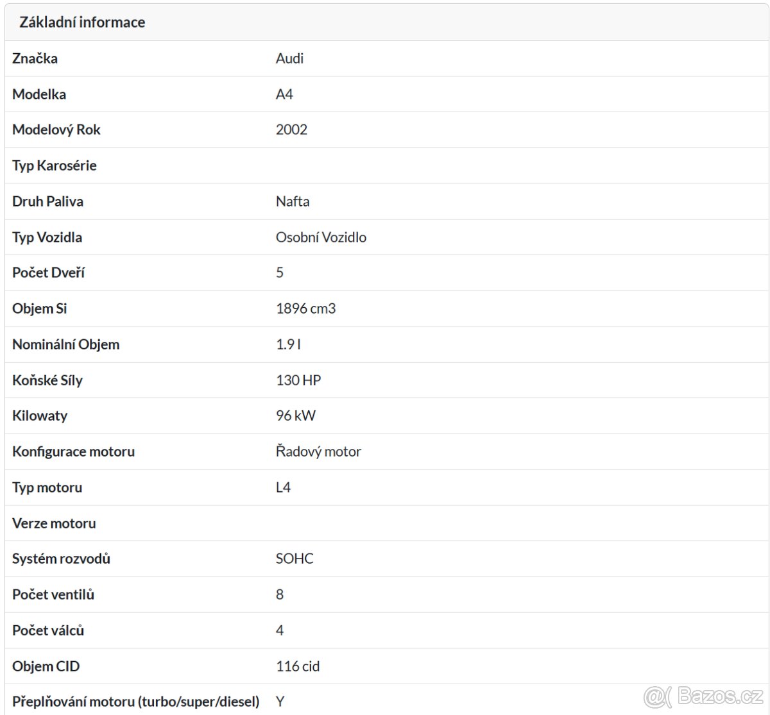Select the Typ Karosérie row label
The image size is (770, 715).
click(55, 165)
